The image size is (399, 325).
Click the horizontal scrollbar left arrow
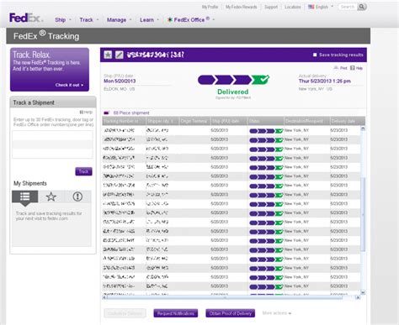point(104,297)
